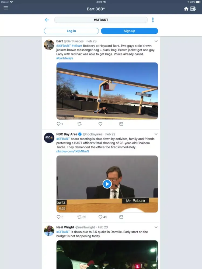Screen dimensions: 202x269
Task: Tap the home icon in header
Action: (186, 9)
